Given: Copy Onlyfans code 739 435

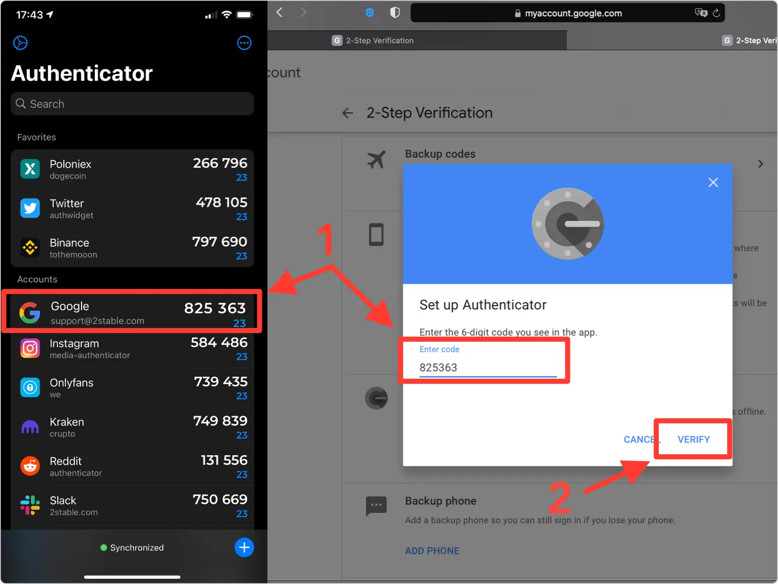Looking at the screenshot, I should coord(220,382).
